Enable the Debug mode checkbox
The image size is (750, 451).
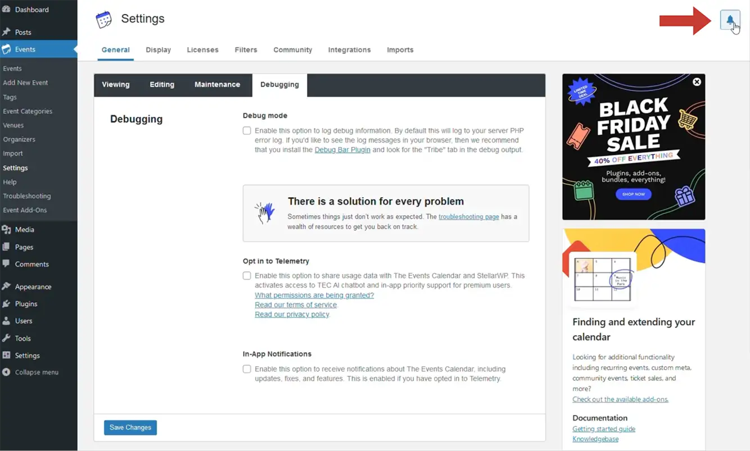click(247, 131)
